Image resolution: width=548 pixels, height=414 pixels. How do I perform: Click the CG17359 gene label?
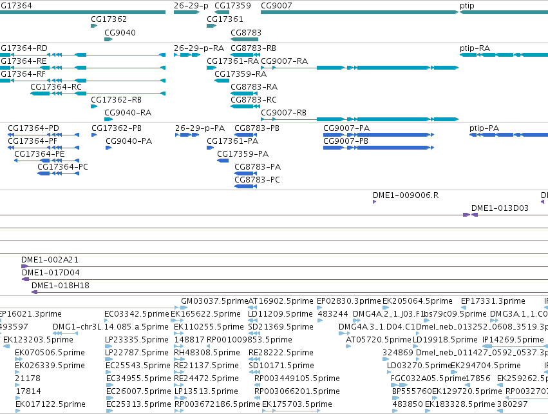tap(232, 6)
